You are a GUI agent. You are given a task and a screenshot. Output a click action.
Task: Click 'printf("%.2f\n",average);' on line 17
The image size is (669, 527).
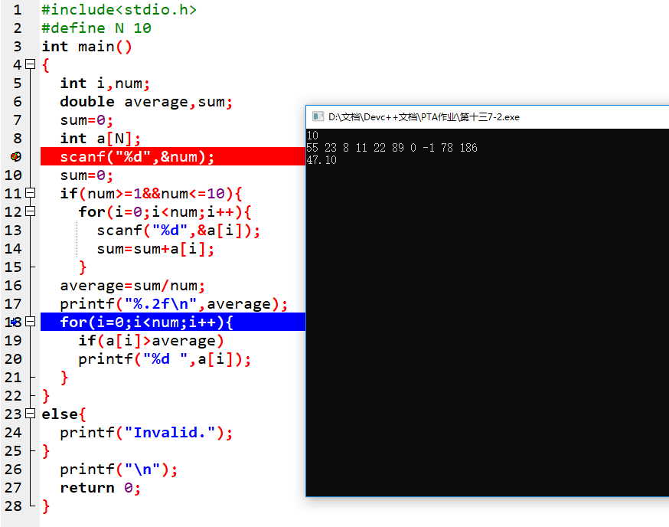click(x=174, y=303)
